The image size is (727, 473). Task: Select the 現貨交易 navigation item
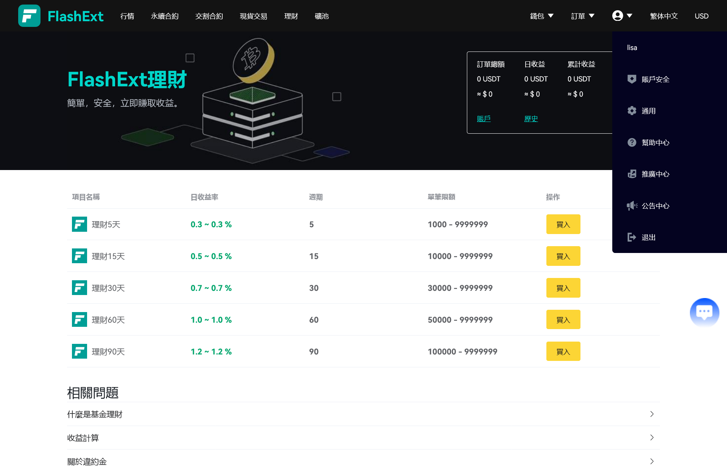(x=253, y=16)
